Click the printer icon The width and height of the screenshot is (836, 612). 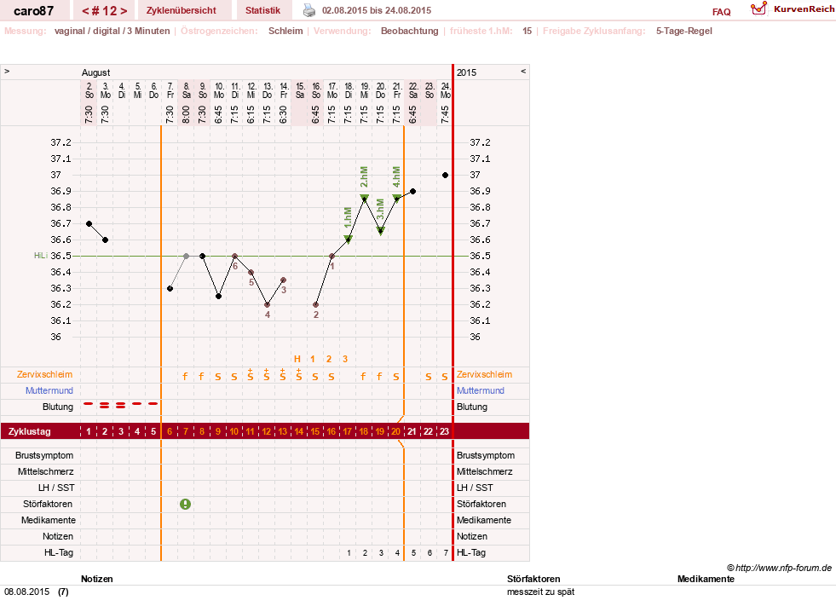(x=309, y=10)
